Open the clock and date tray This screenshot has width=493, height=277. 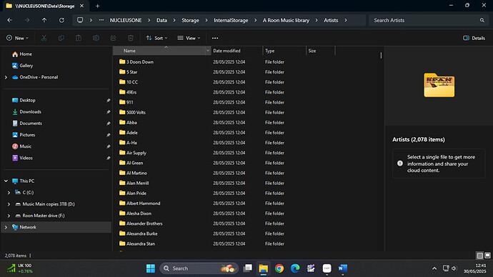pos(474,268)
